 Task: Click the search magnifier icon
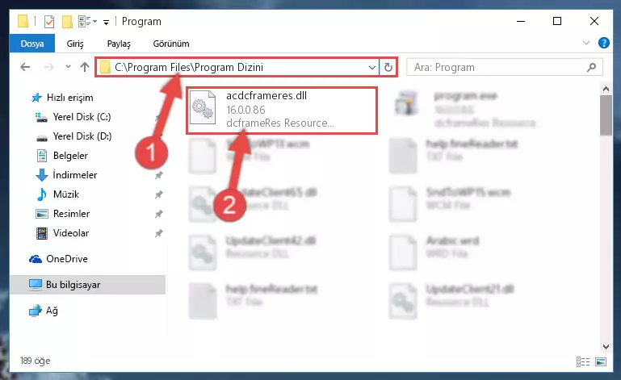[591, 67]
